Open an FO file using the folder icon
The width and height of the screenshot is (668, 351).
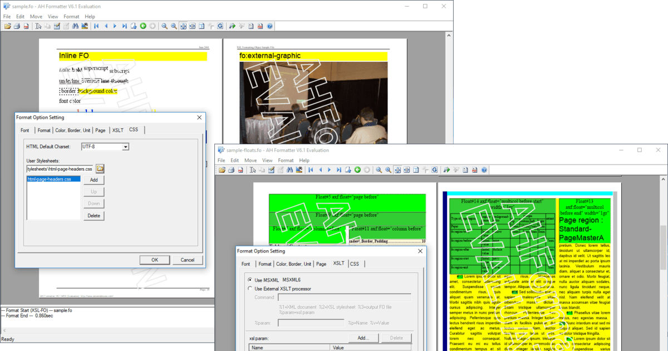pos(8,26)
